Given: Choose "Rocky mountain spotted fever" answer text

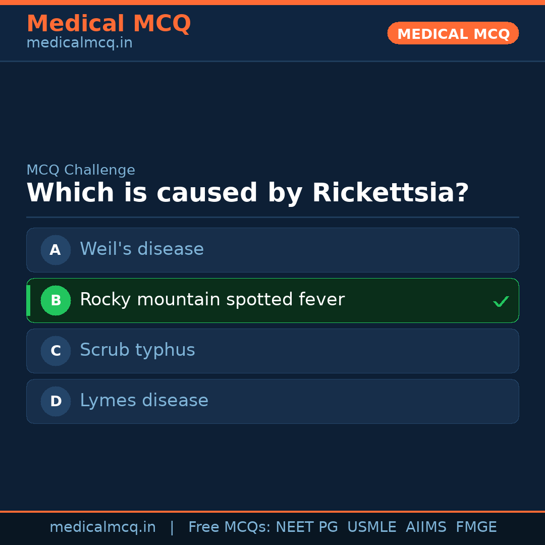Looking at the screenshot, I should (212, 300).
